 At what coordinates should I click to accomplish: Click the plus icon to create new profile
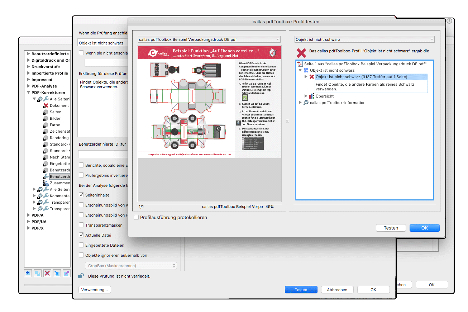point(28,273)
